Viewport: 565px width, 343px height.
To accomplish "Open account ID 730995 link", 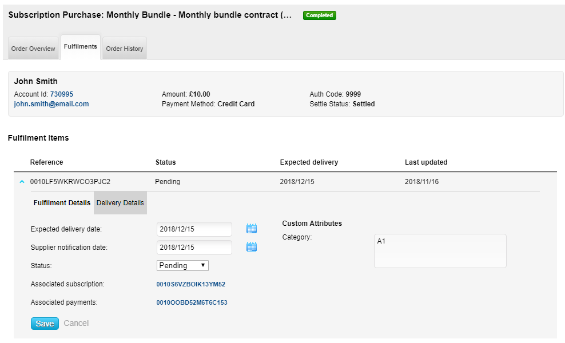I will click(x=62, y=94).
